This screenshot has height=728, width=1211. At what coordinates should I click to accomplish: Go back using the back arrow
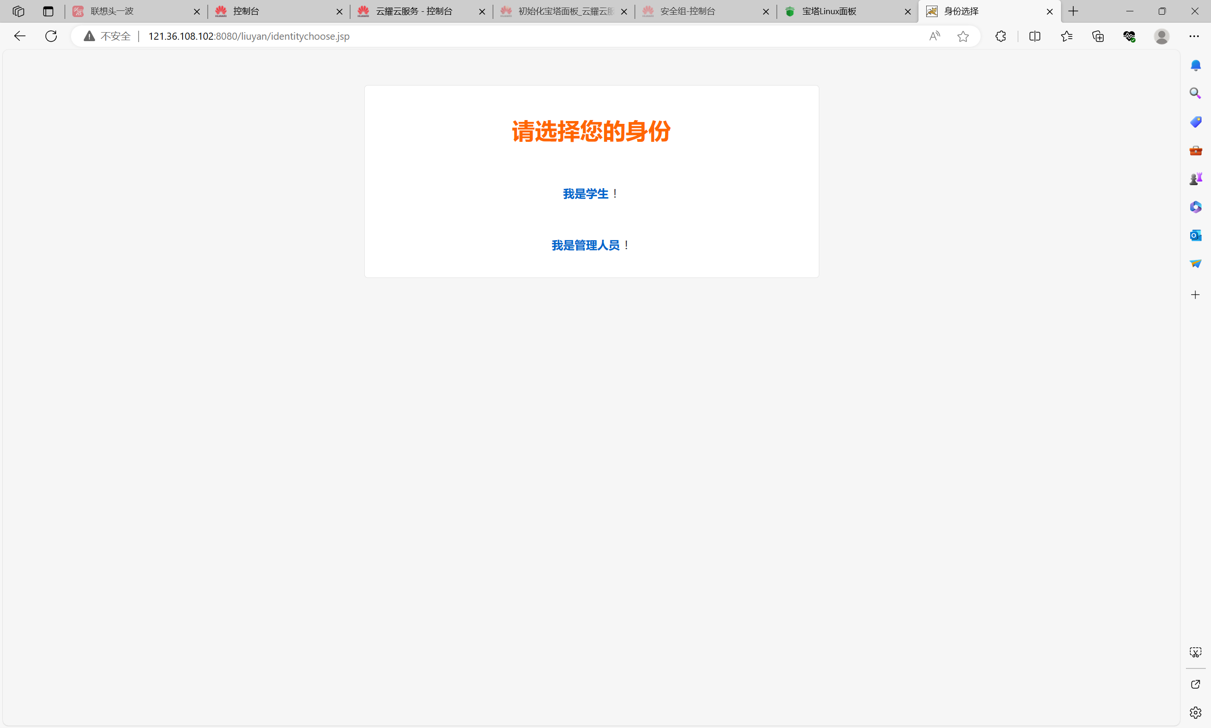click(20, 36)
